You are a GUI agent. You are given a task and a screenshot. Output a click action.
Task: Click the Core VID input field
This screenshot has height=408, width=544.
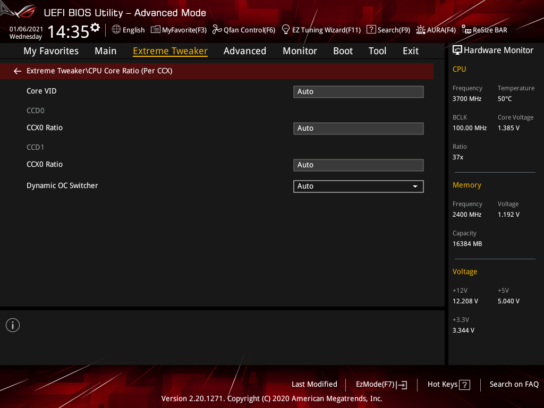(x=359, y=92)
